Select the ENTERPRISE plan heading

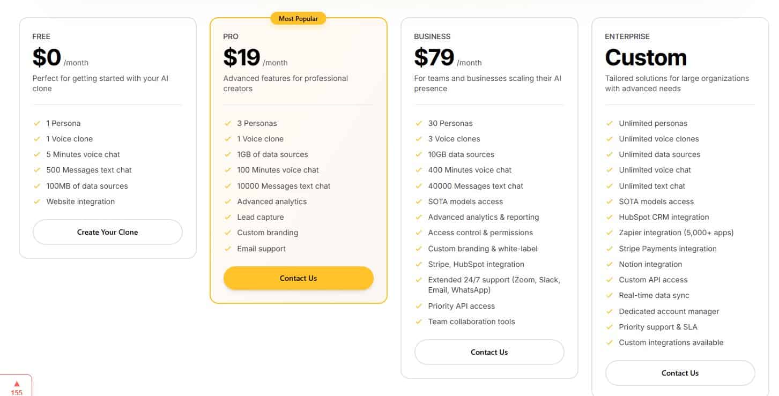(x=626, y=36)
